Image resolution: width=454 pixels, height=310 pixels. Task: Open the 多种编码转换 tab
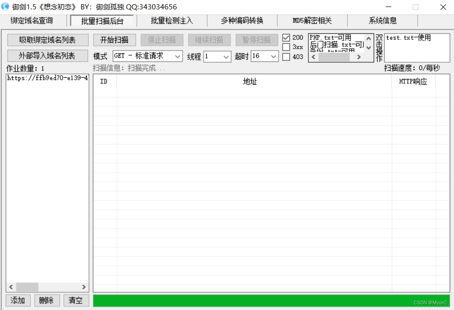242,21
